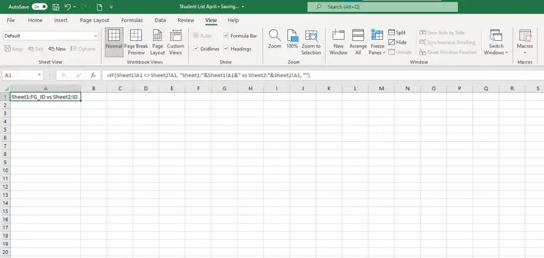This screenshot has height=258, width=544.
Task: Open the File tab
Action: (x=11, y=20)
